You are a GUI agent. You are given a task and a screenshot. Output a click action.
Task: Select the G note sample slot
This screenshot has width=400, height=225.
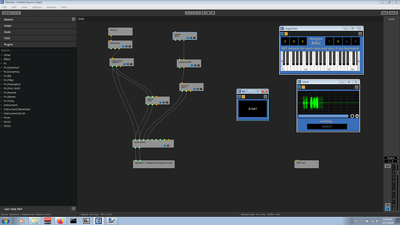click(x=338, y=41)
